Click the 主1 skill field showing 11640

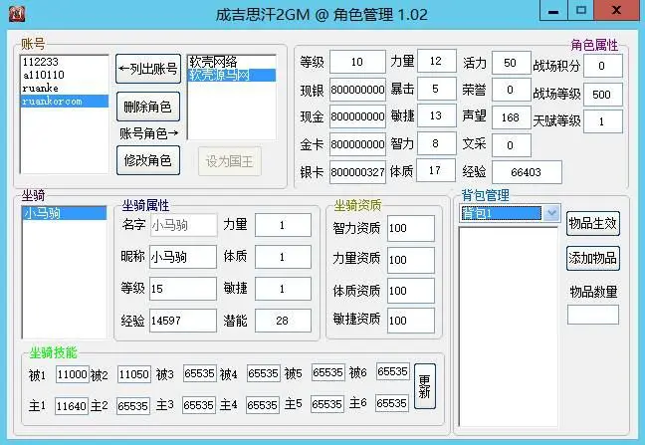tap(72, 406)
